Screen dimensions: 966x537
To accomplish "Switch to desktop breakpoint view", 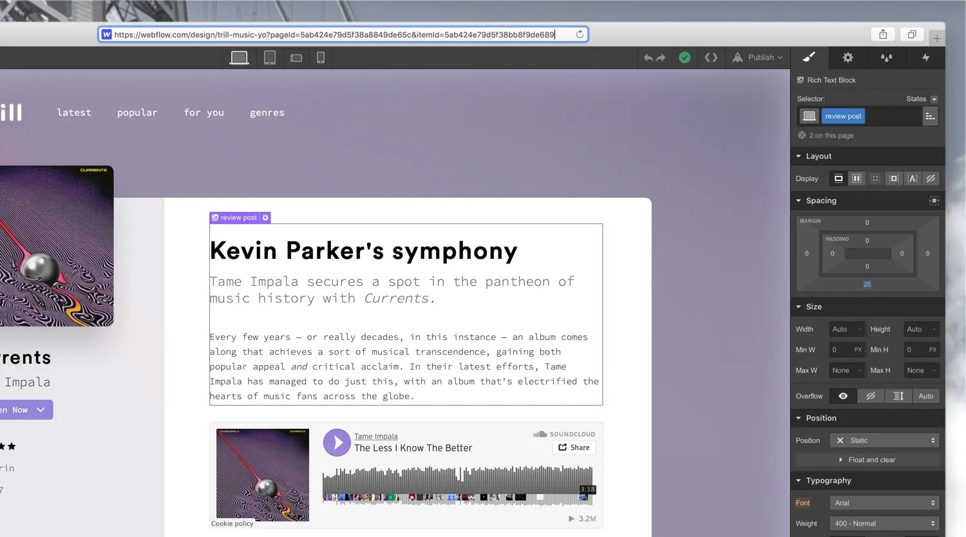I will (239, 57).
